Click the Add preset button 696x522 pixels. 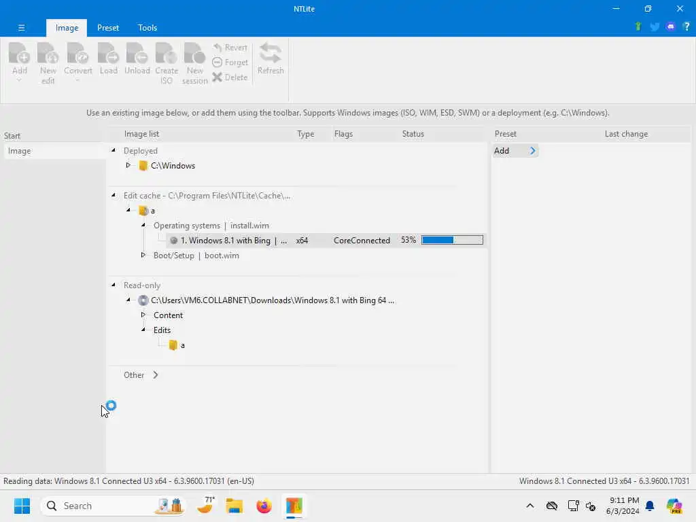click(515, 151)
